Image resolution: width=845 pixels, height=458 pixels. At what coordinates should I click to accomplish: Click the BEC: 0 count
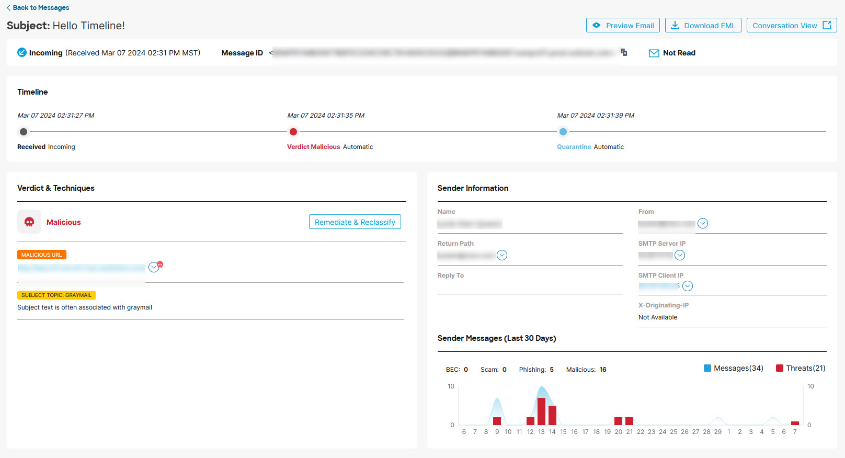click(456, 369)
